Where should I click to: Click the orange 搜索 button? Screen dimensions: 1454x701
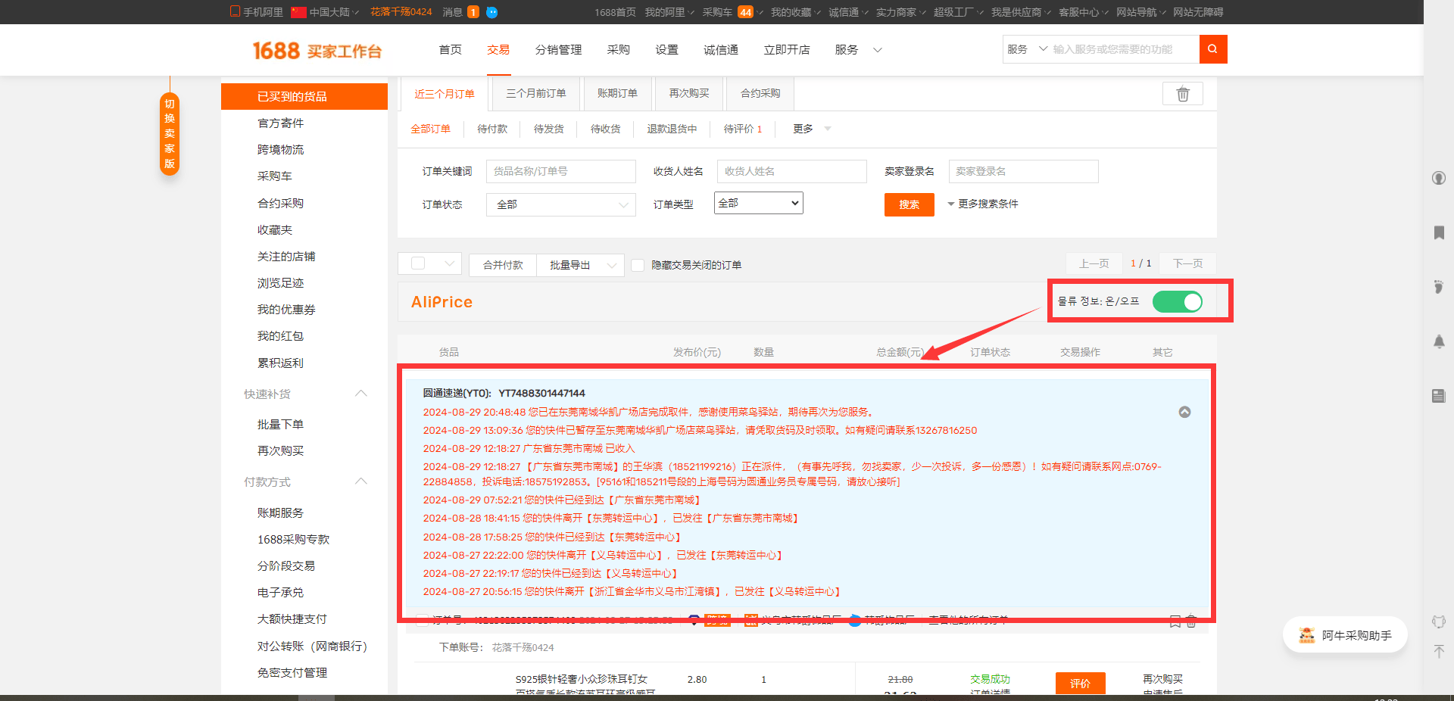909,204
